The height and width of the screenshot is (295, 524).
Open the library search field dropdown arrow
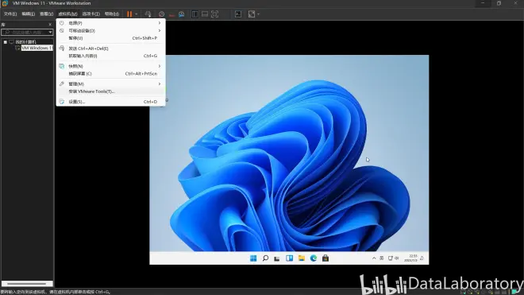coord(50,32)
